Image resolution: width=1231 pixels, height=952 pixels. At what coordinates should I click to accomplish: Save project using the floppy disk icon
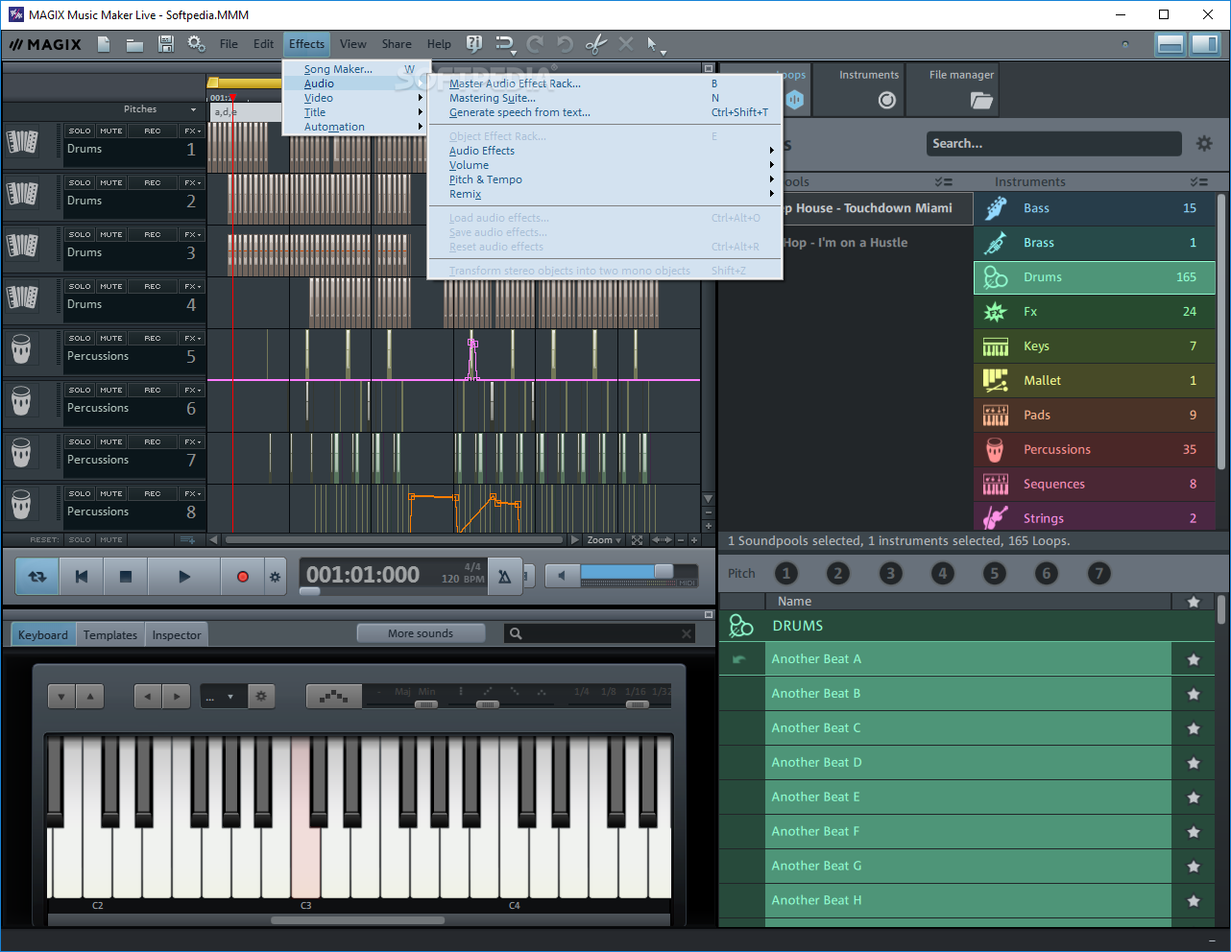166,44
